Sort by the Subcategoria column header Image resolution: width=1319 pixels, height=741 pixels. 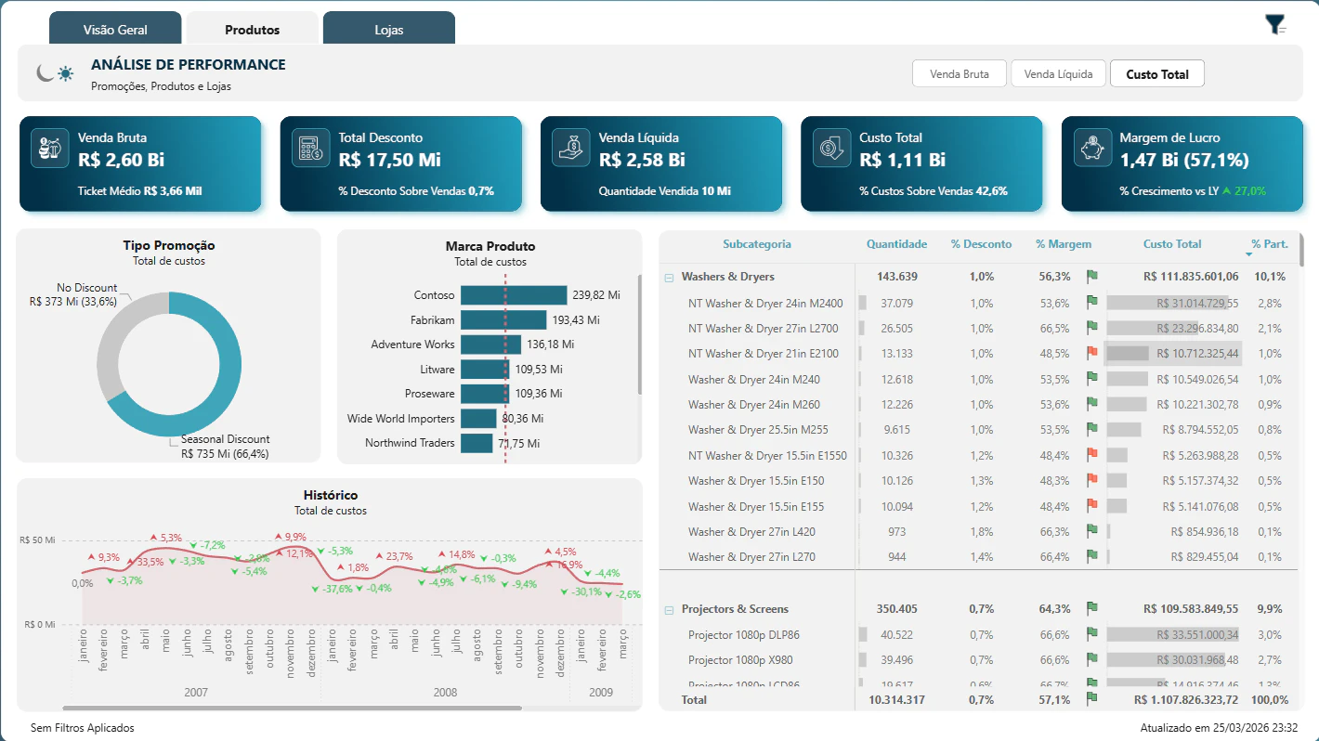coord(757,244)
